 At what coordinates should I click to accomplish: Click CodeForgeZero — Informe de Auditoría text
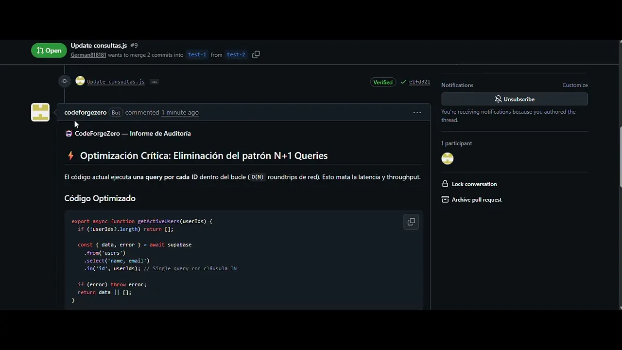click(133, 133)
